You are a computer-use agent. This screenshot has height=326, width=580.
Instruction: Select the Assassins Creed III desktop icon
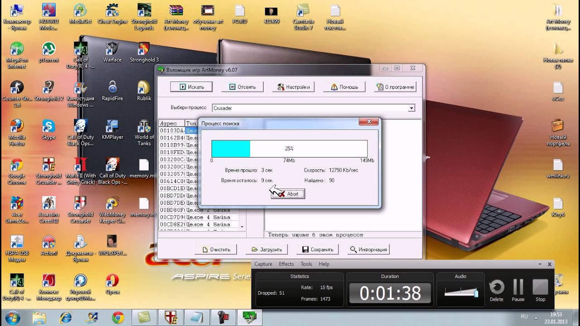[49, 210]
